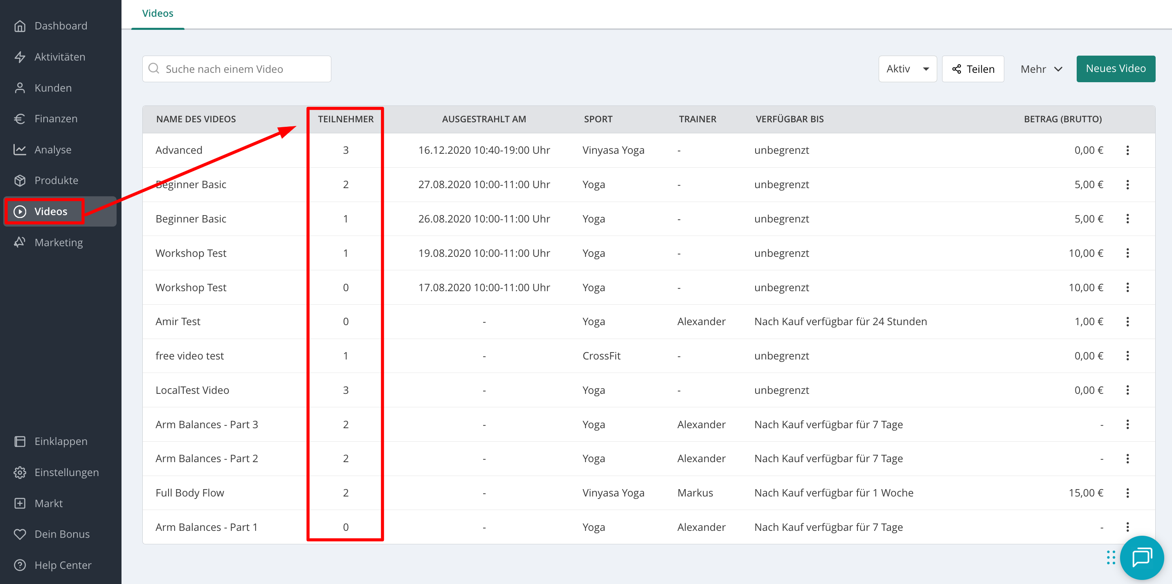Open options menu for Arm Balances Part 3
Viewport: 1172px width, 584px height.
[1127, 425]
